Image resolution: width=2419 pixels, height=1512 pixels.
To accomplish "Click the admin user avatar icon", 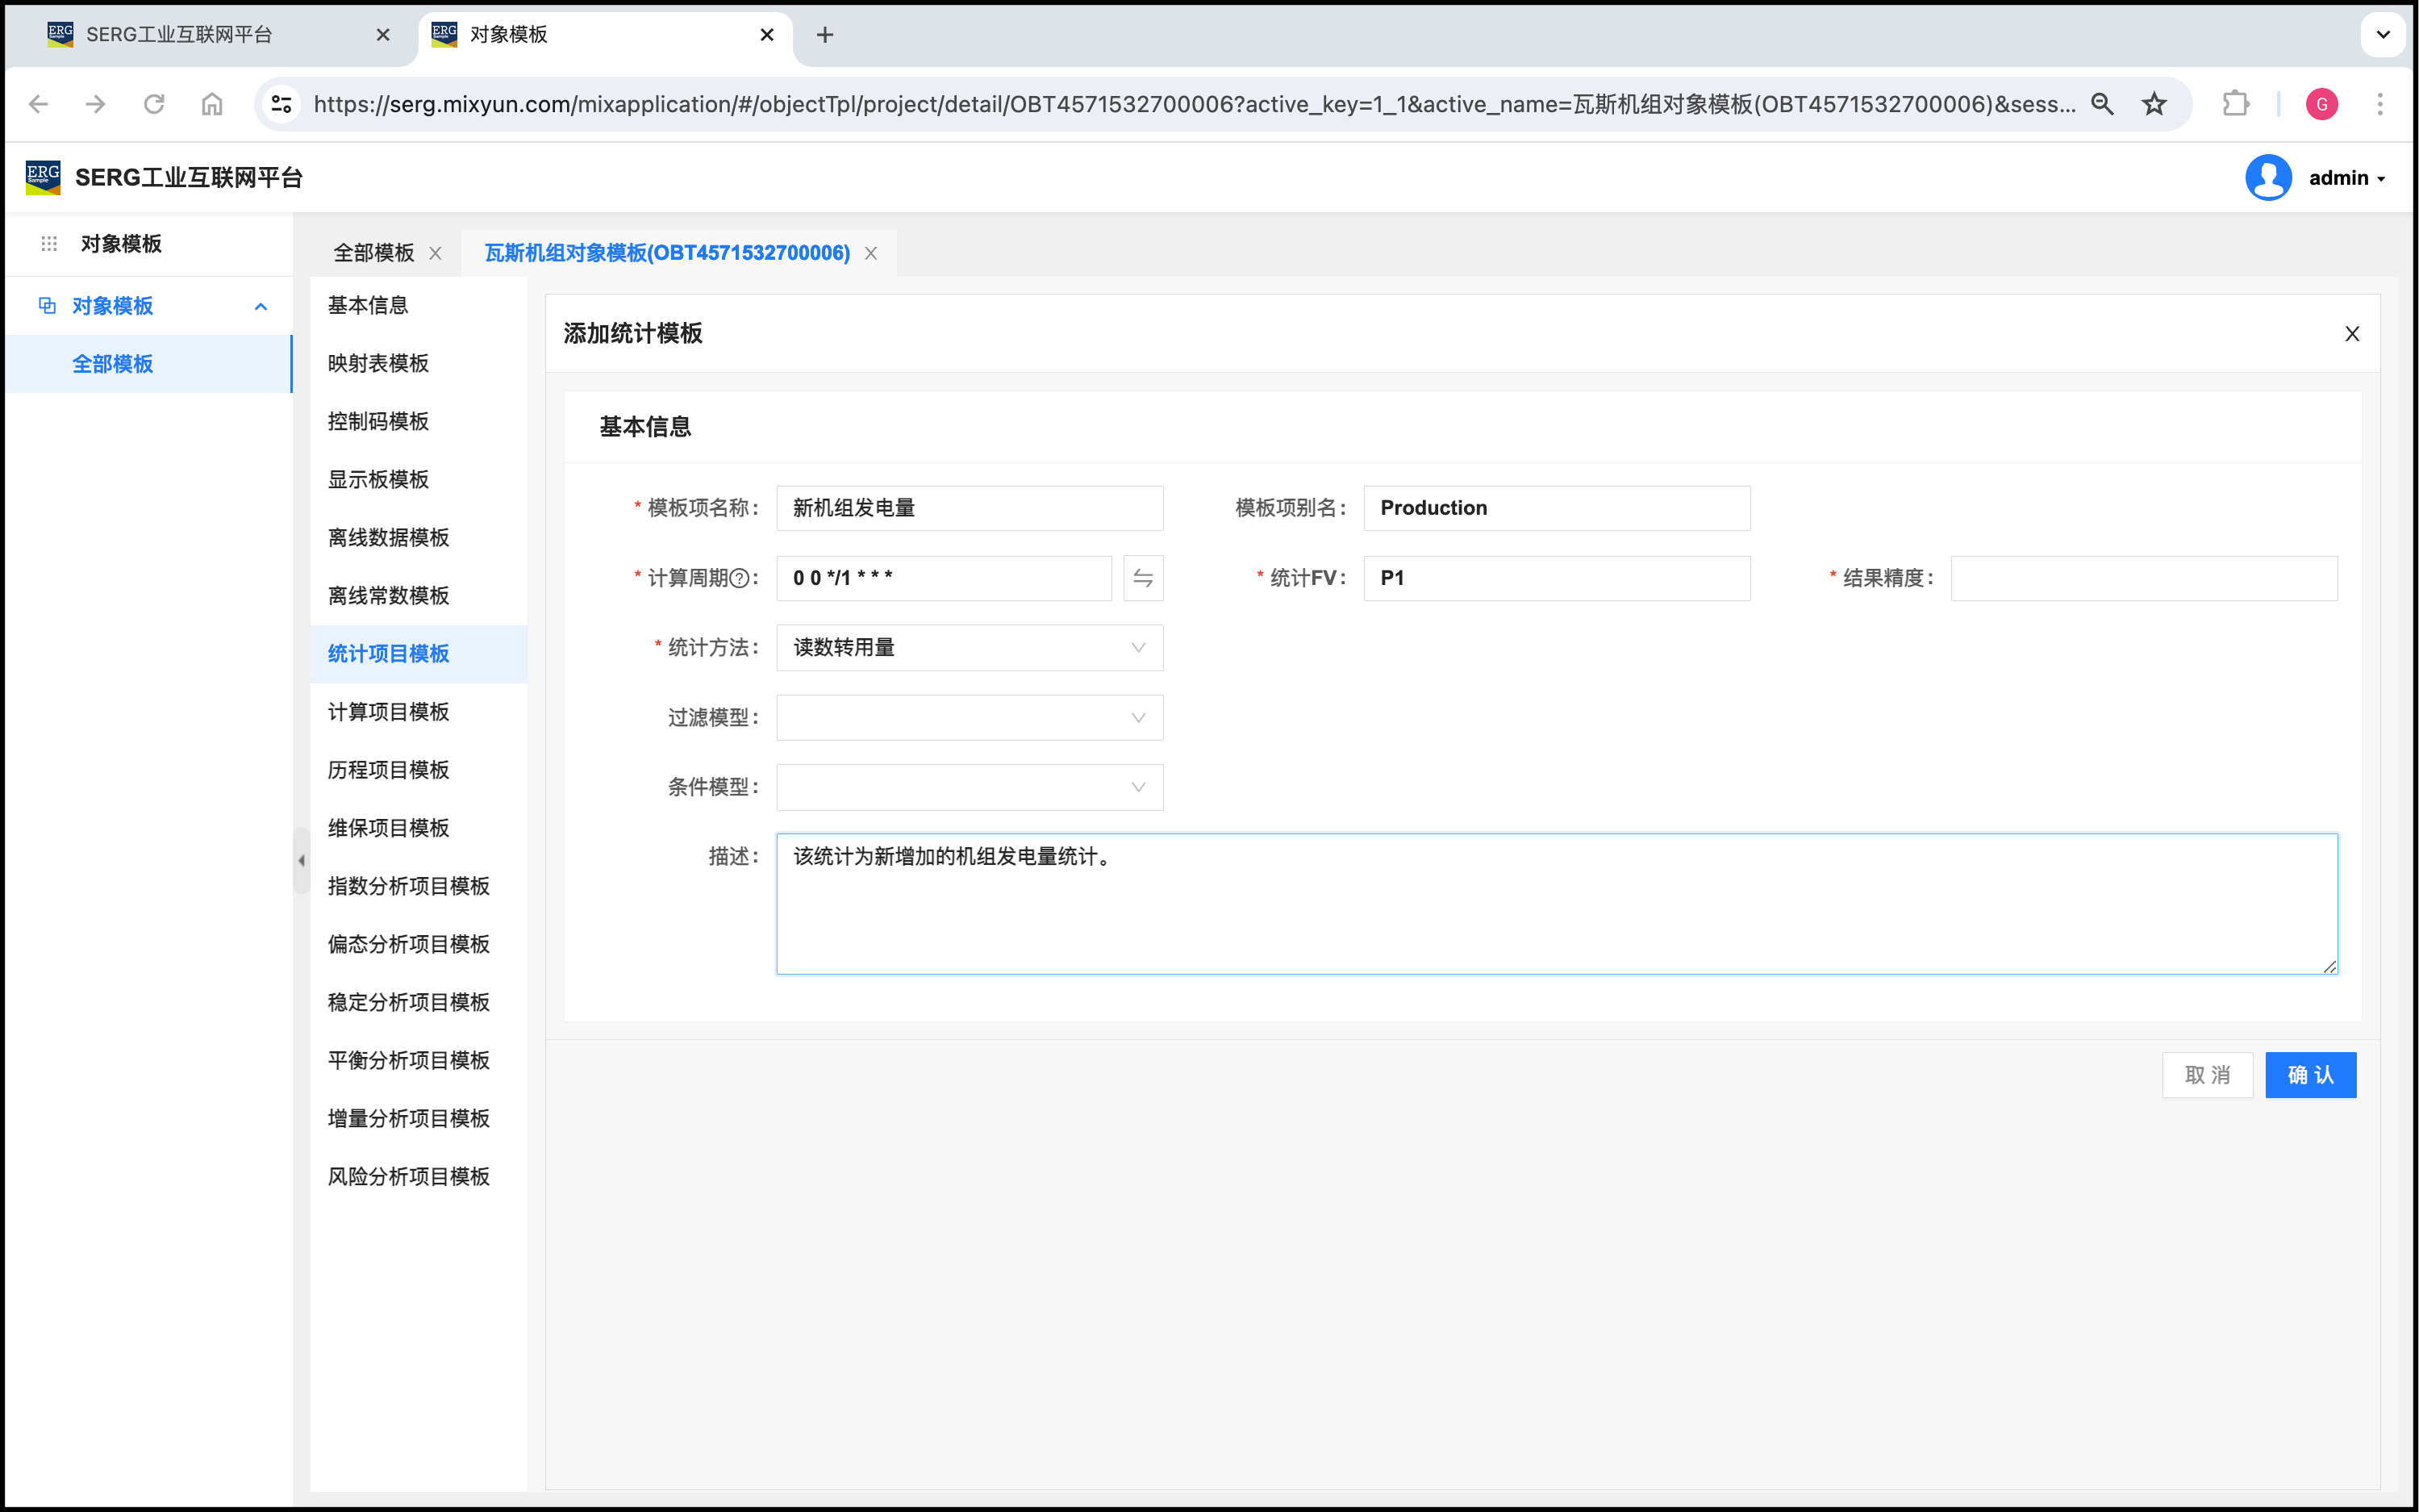I will (2267, 178).
